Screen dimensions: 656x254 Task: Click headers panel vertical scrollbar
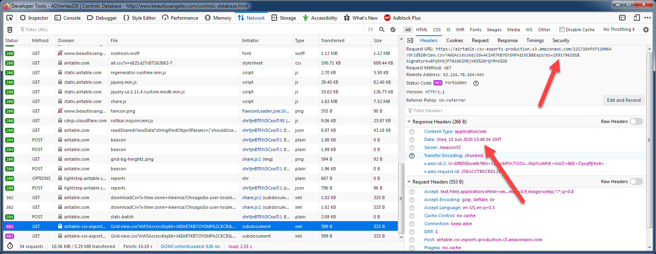pyautogui.click(x=649, y=140)
